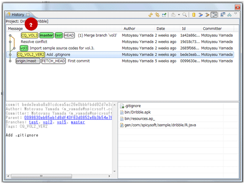Viewport: 245px width, 184px height.
Task: Click the commit details scroll-left arrow
Action: click(8, 176)
